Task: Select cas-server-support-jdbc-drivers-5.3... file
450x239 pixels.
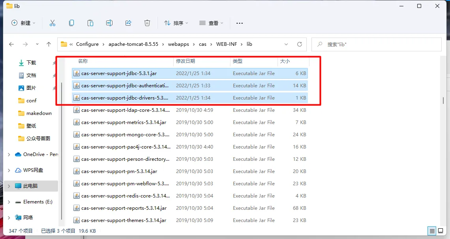Action: pos(190,98)
